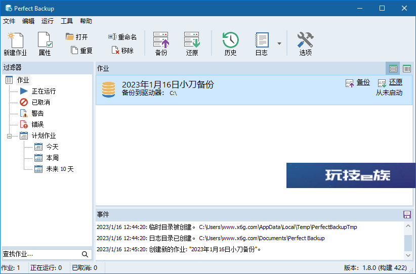
Task: Filter scheduled jobs by 今天
Action: tap(52, 147)
